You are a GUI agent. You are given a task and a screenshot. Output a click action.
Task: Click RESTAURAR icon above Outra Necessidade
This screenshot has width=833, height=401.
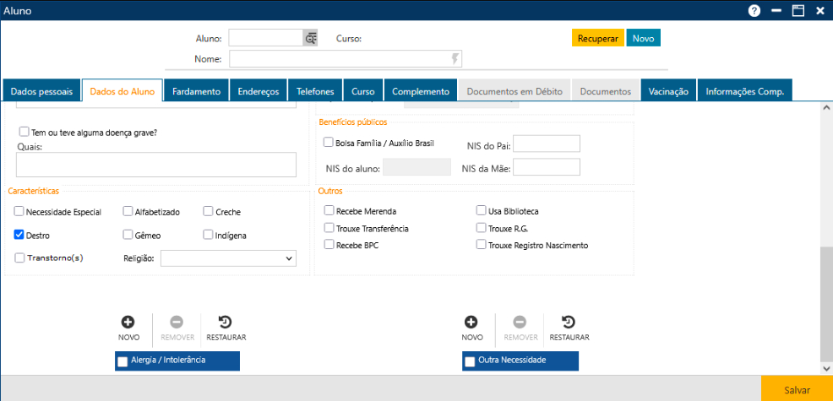[x=569, y=322]
